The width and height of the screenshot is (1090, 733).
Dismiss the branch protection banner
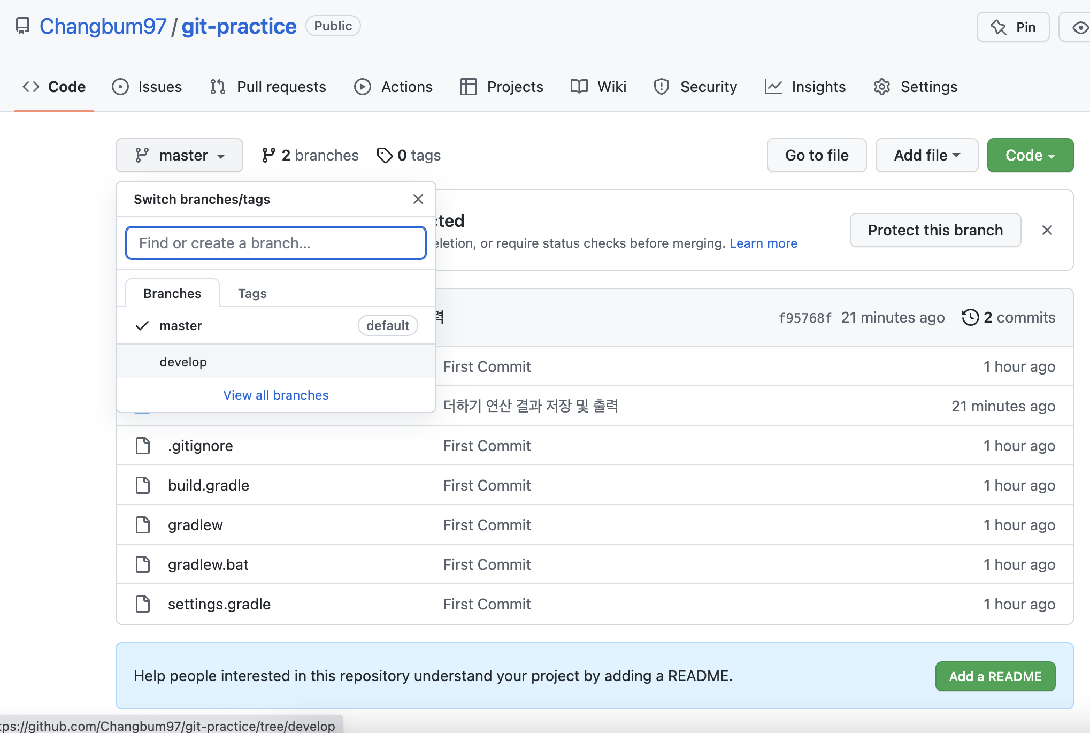point(1047,230)
